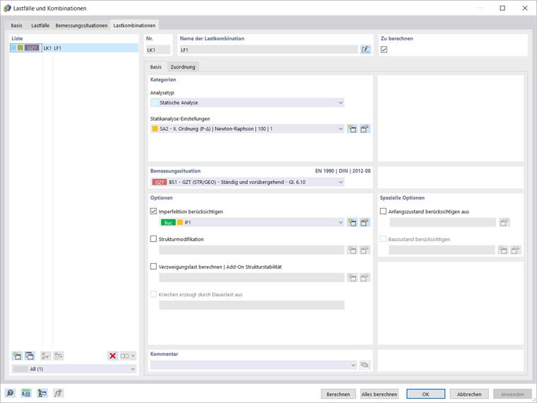Switch to the Zuordnung sub-tab
Screen dimensions: 537x403
click(x=183, y=67)
